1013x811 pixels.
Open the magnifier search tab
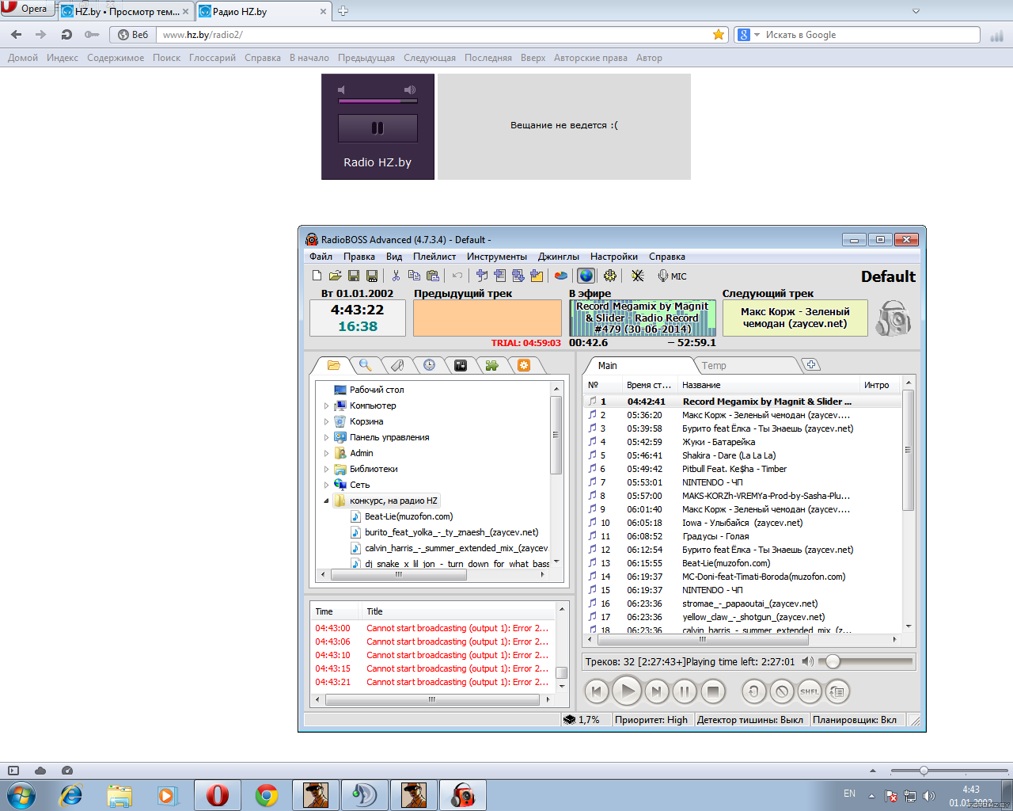[366, 365]
